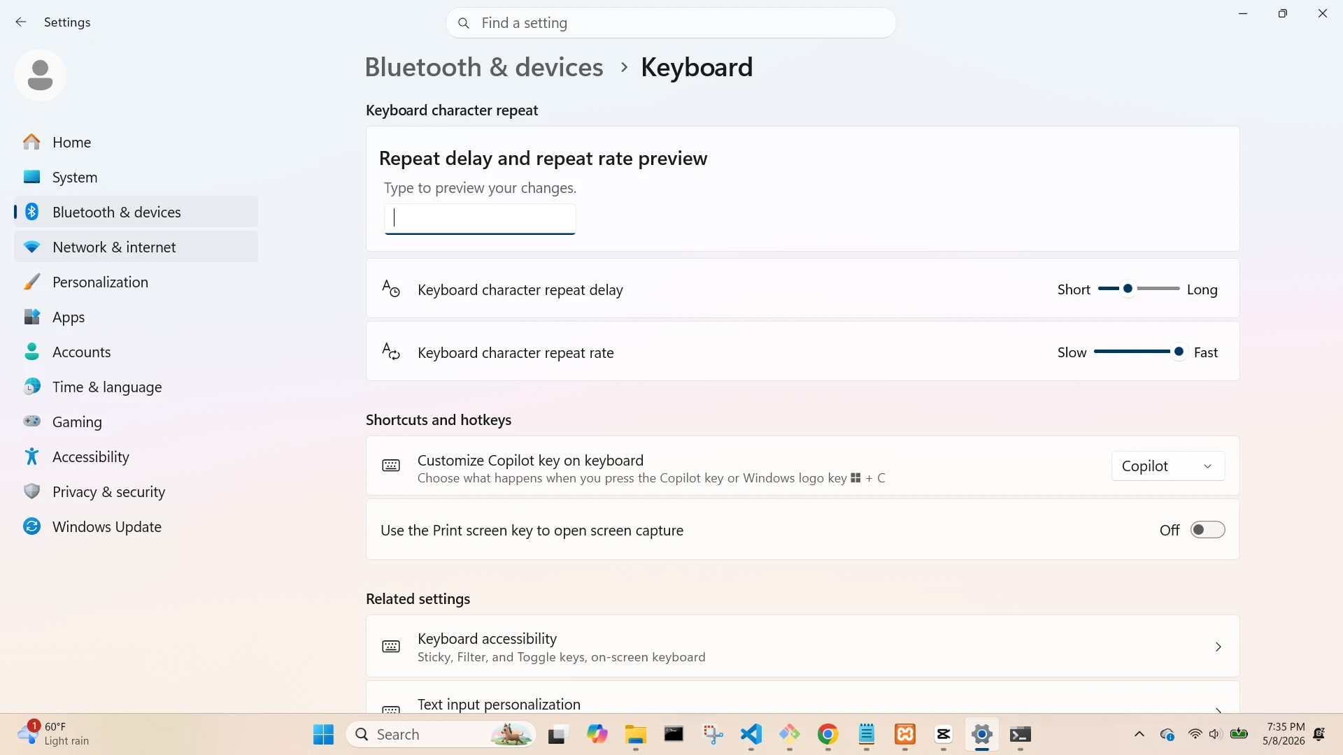This screenshot has width=1343, height=755.
Task: Open Task View from taskbar
Action: click(557, 734)
